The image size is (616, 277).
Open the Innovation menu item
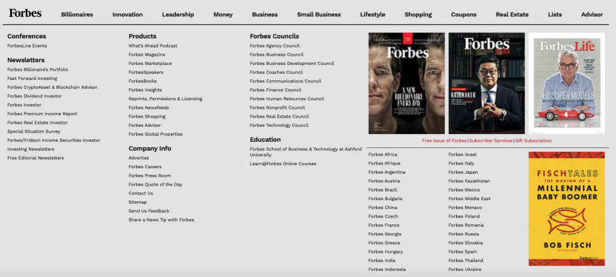pos(128,14)
